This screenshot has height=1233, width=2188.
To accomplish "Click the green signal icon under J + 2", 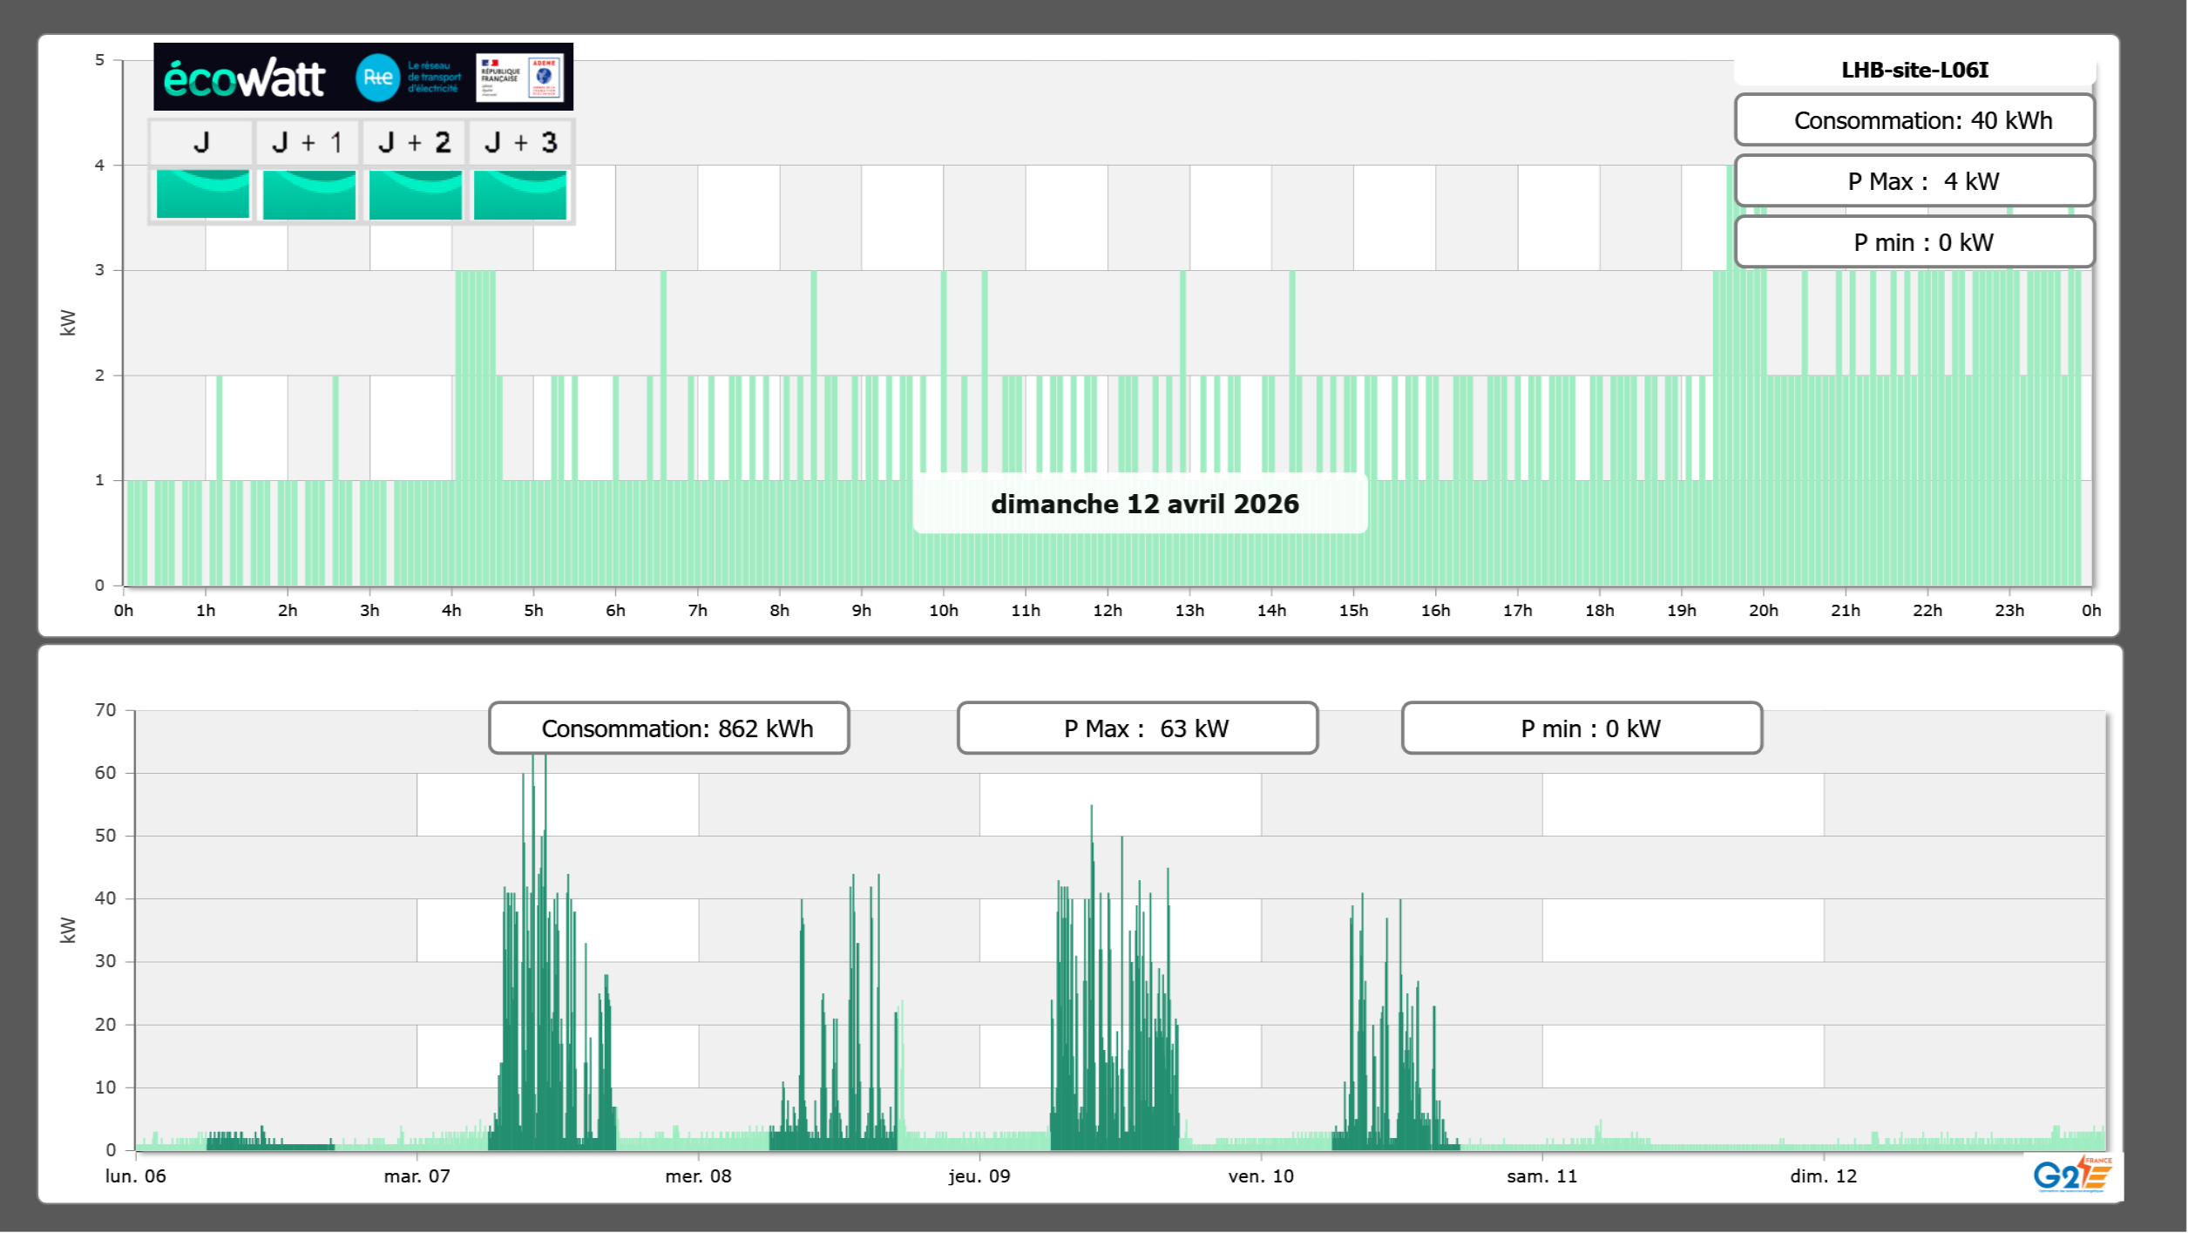I will (415, 194).
